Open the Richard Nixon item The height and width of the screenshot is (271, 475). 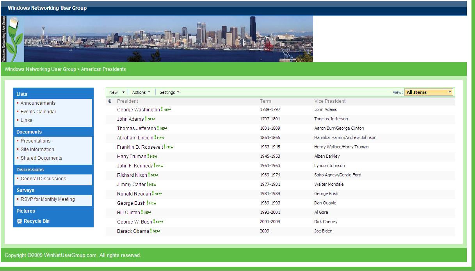132,175
